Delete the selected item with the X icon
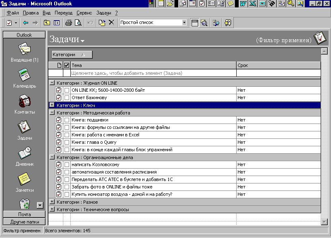Viewport: 331px width, 238px height. (x=111, y=23)
